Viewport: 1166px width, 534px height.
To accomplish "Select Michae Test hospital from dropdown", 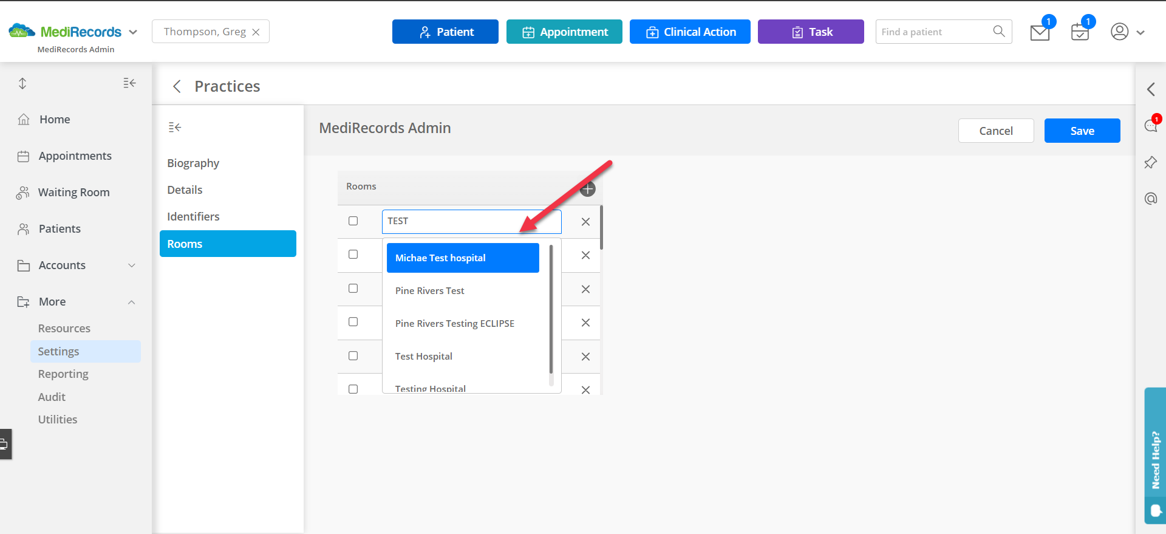I will click(463, 258).
